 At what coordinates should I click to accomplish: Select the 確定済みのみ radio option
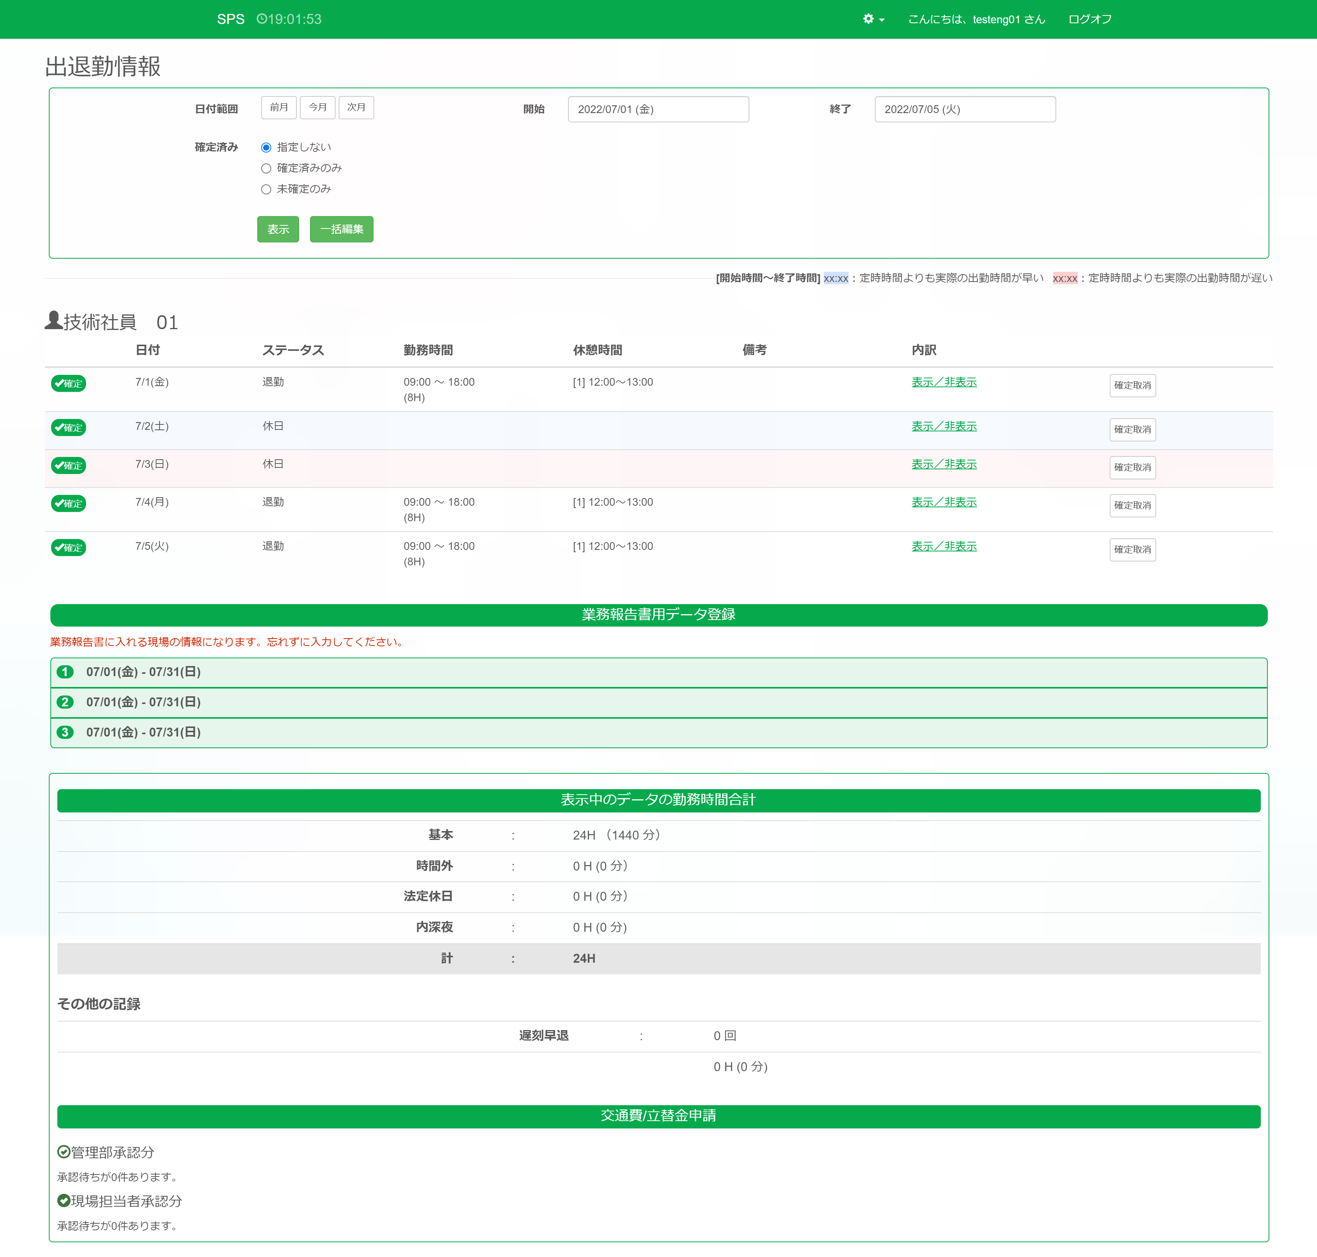(x=266, y=168)
